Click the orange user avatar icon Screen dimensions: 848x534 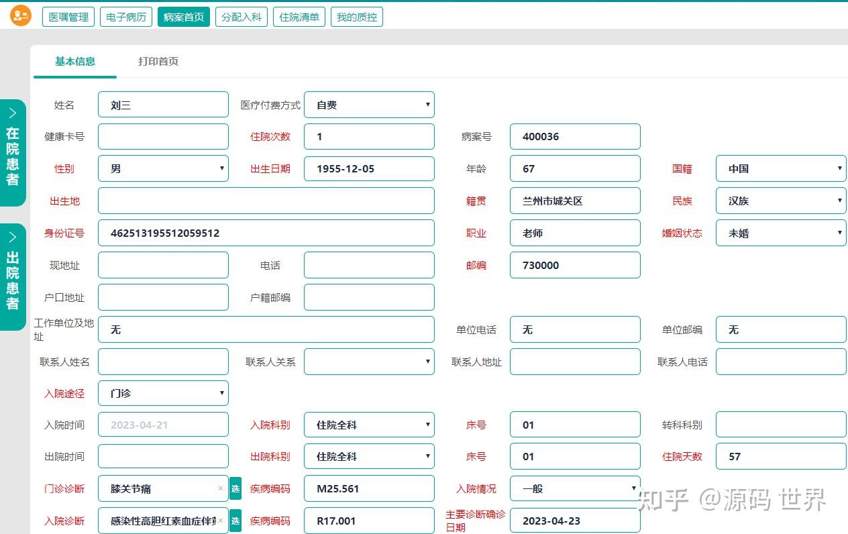click(x=19, y=15)
